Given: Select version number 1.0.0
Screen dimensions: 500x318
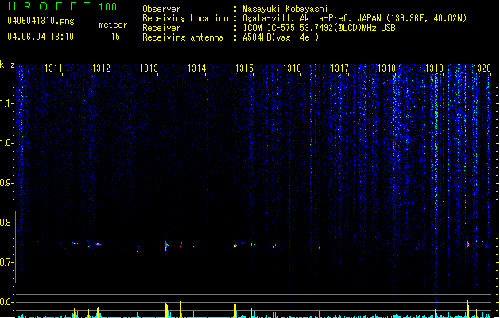Looking at the screenshot, I should coord(108,7).
